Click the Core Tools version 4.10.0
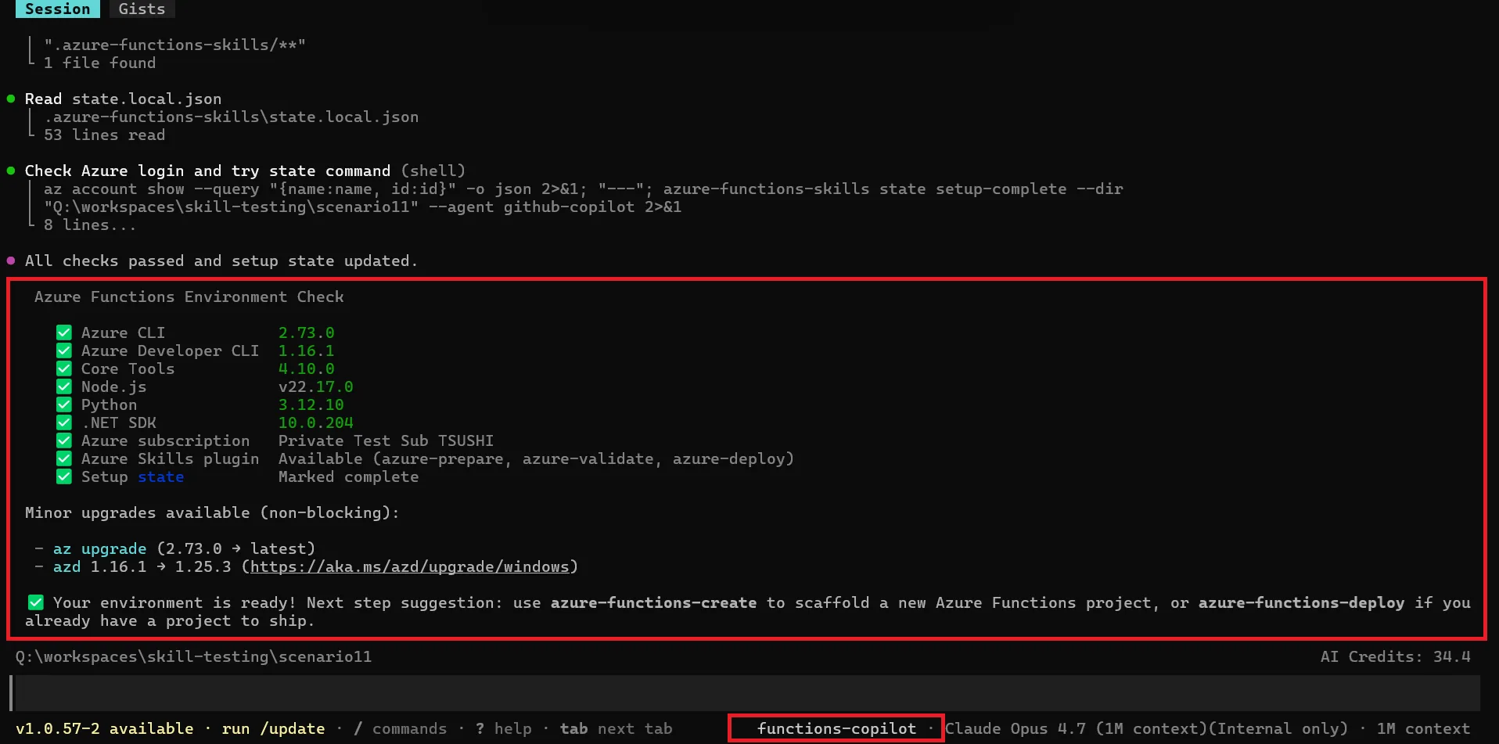 coord(306,368)
